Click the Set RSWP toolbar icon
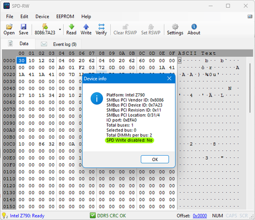 point(151,27)
